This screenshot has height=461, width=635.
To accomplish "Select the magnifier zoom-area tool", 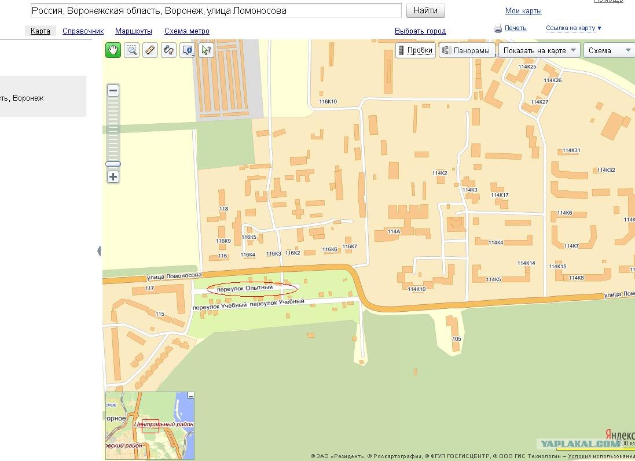I will [x=131, y=50].
